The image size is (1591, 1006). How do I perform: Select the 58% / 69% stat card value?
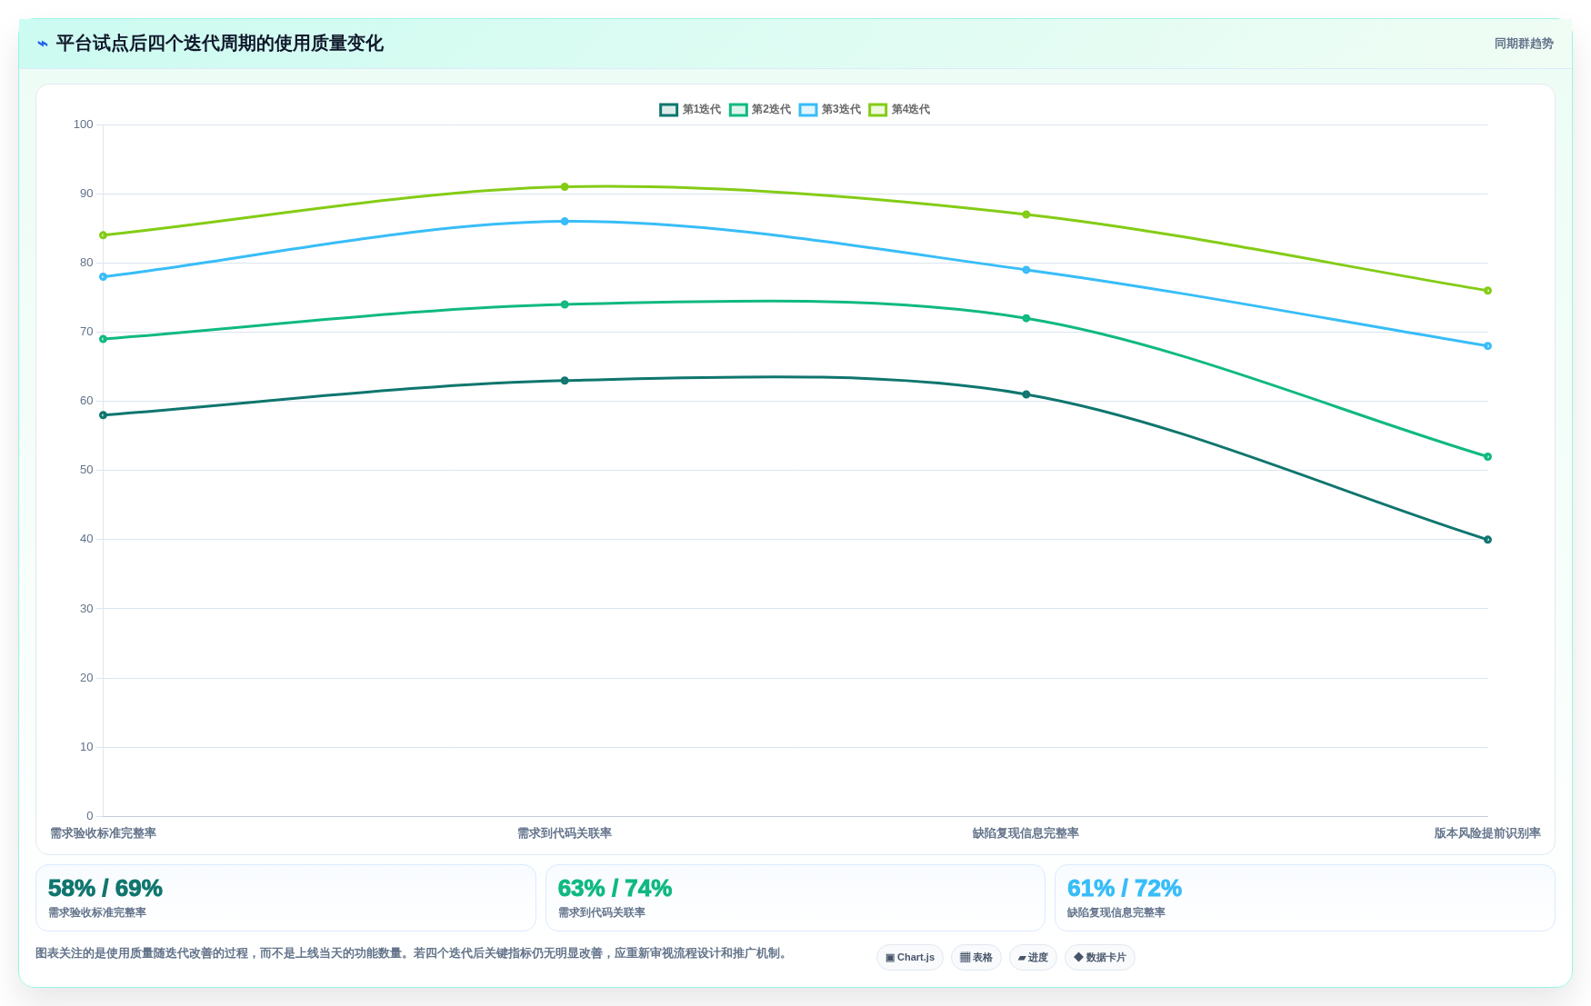point(105,888)
